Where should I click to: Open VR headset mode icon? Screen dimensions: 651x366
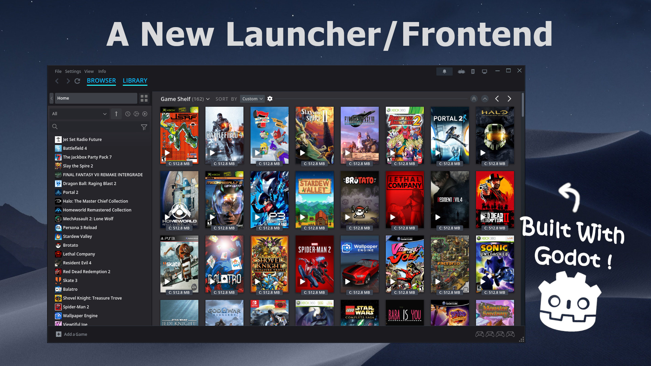(461, 72)
